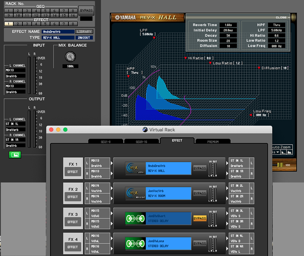This screenshot has height=256, width=304.
Task: Click the LPF value 5.60kHz in parameter panel
Action: click(x=277, y=30)
